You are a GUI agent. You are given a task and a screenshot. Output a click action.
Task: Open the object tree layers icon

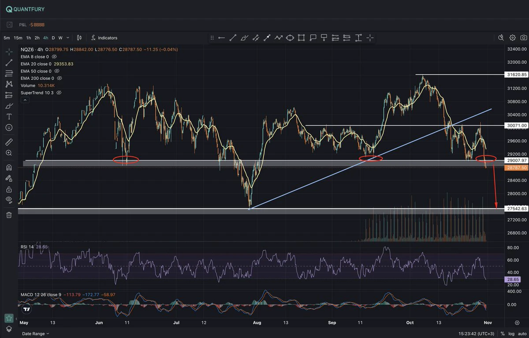pos(9,329)
